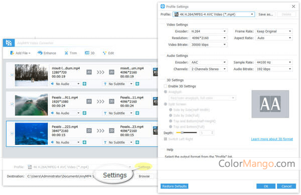Open the Audio Bitrate 192 kbps dropdown
301x195 pixels.
tap(274, 69)
